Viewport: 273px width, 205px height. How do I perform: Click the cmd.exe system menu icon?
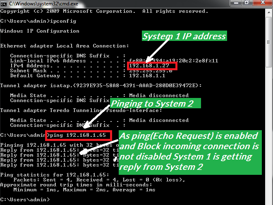pos(4,4)
